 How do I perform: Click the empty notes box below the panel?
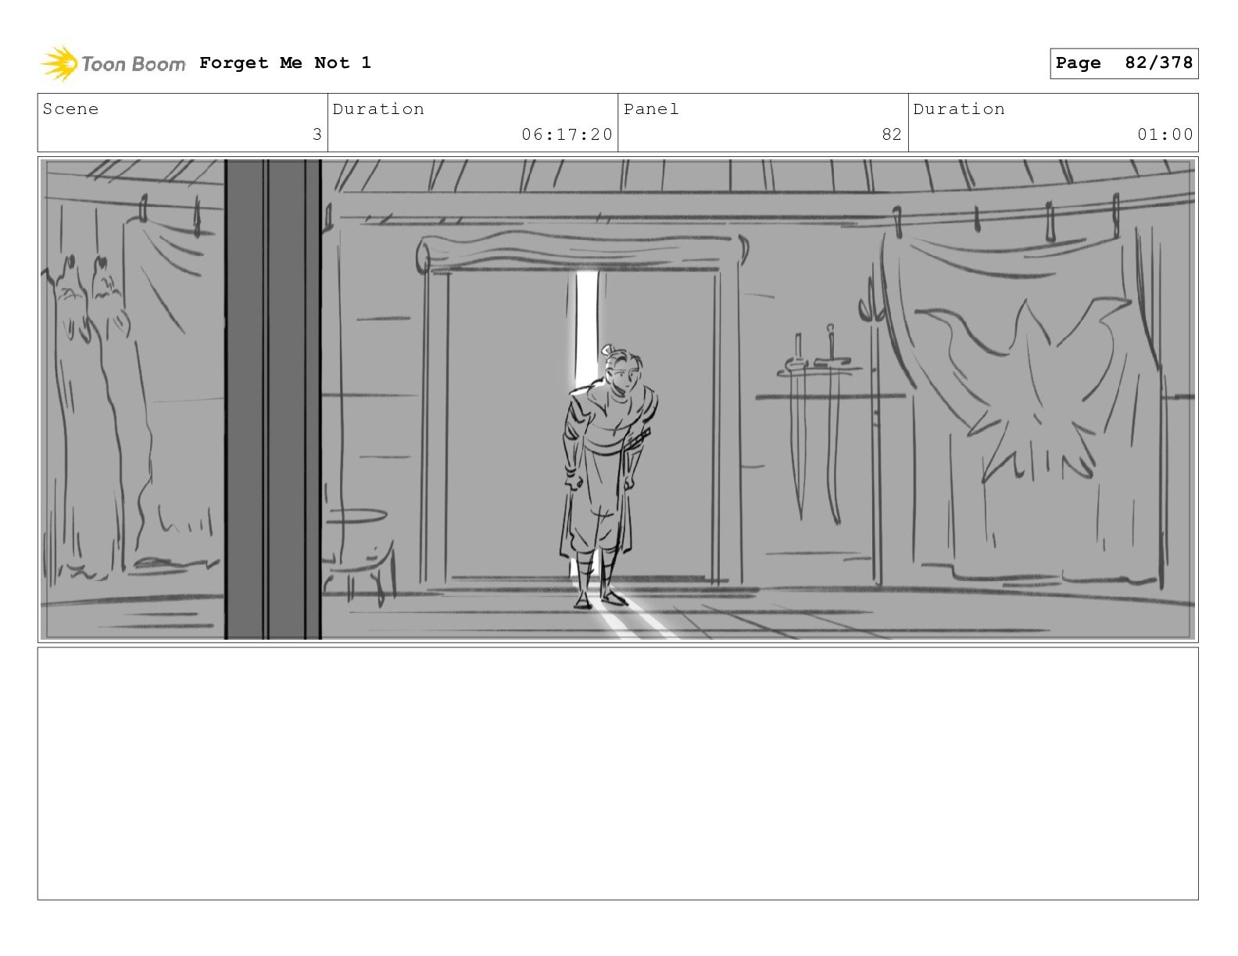coord(617,773)
